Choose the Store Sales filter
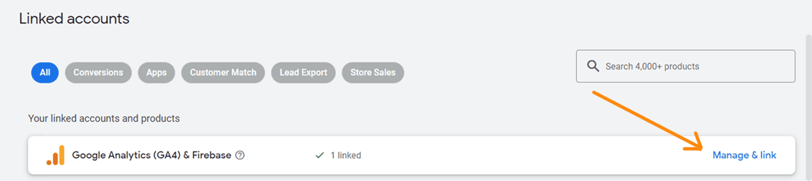 coord(373,72)
